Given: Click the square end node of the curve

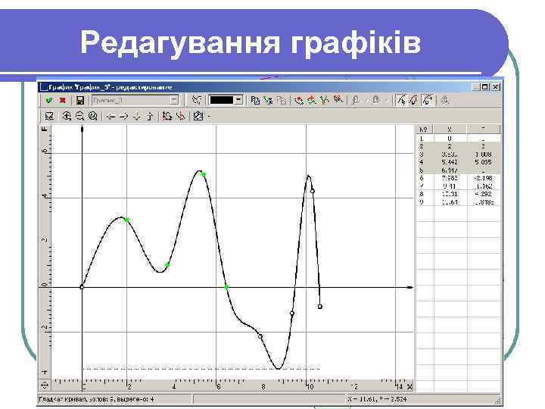Looking at the screenshot, I should tap(319, 307).
